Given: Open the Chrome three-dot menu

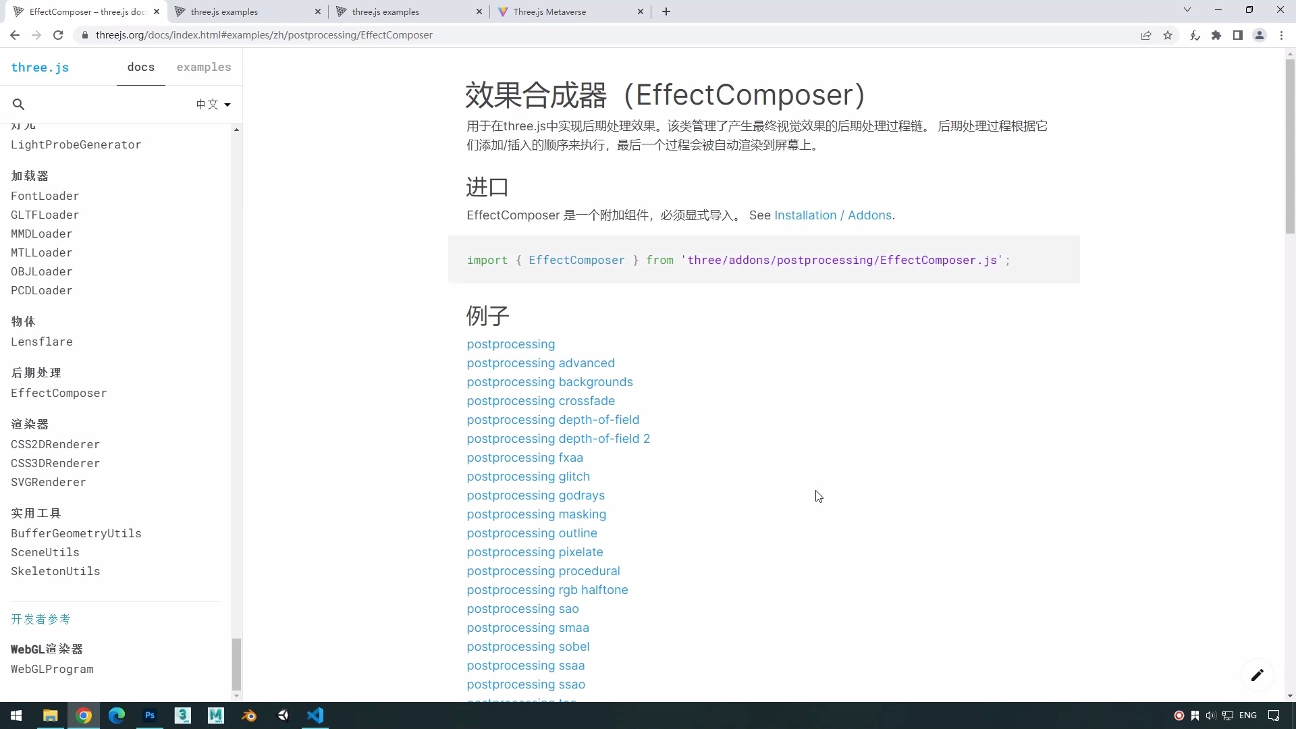Looking at the screenshot, I should [1282, 35].
